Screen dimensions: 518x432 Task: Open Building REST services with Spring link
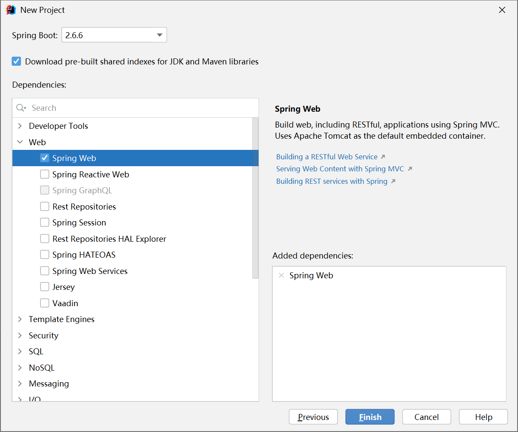[332, 181]
